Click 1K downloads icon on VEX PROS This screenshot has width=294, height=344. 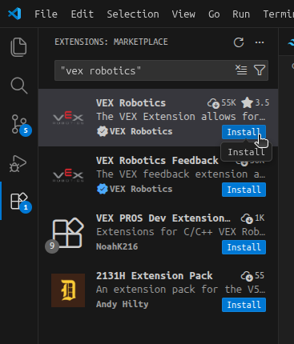(247, 218)
